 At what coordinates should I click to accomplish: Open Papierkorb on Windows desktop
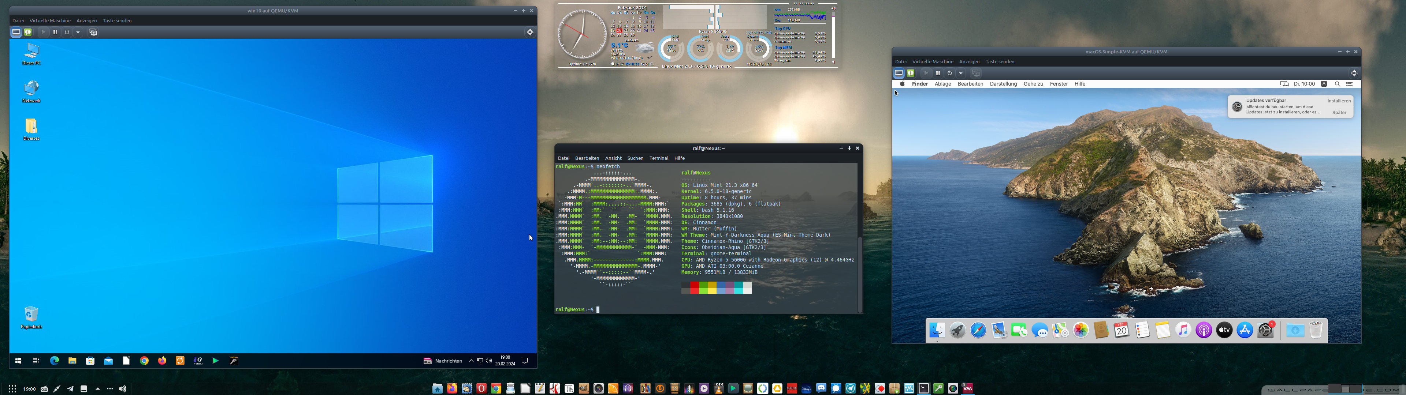(x=31, y=314)
